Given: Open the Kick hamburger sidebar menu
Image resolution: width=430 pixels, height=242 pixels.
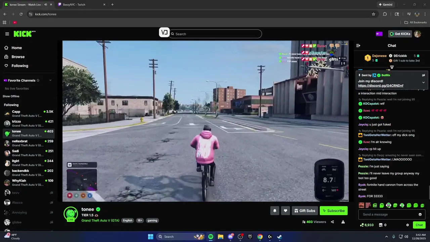Looking at the screenshot, I should [x=7, y=34].
